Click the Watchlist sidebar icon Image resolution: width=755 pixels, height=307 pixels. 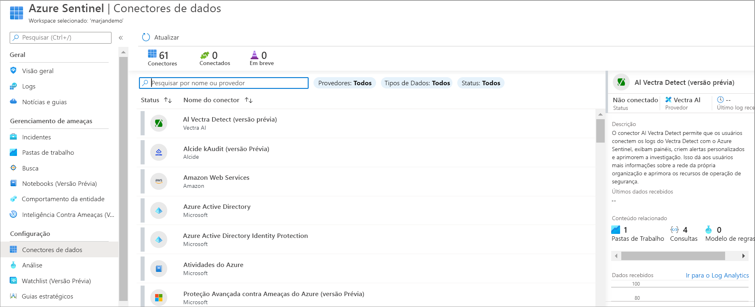[x=13, y=280]
